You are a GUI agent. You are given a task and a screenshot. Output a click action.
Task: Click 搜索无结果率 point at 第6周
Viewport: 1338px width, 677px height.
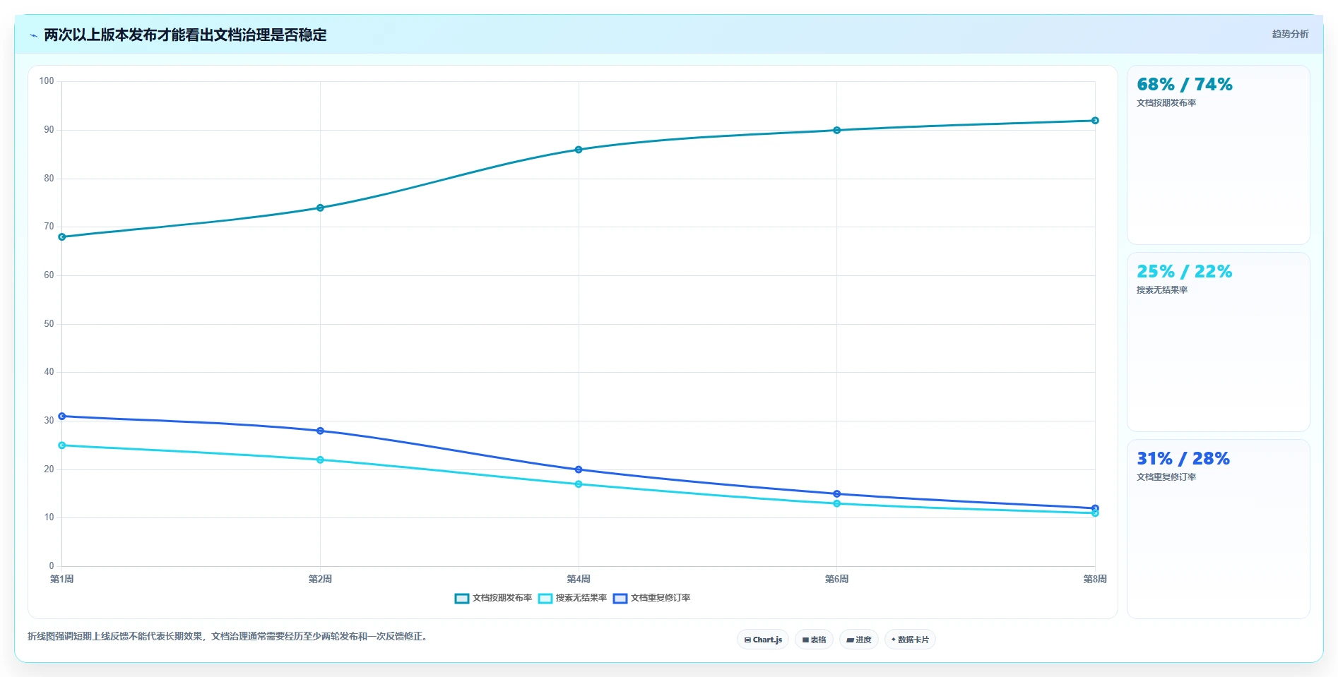pyautogui.click(x=836, y=503)
